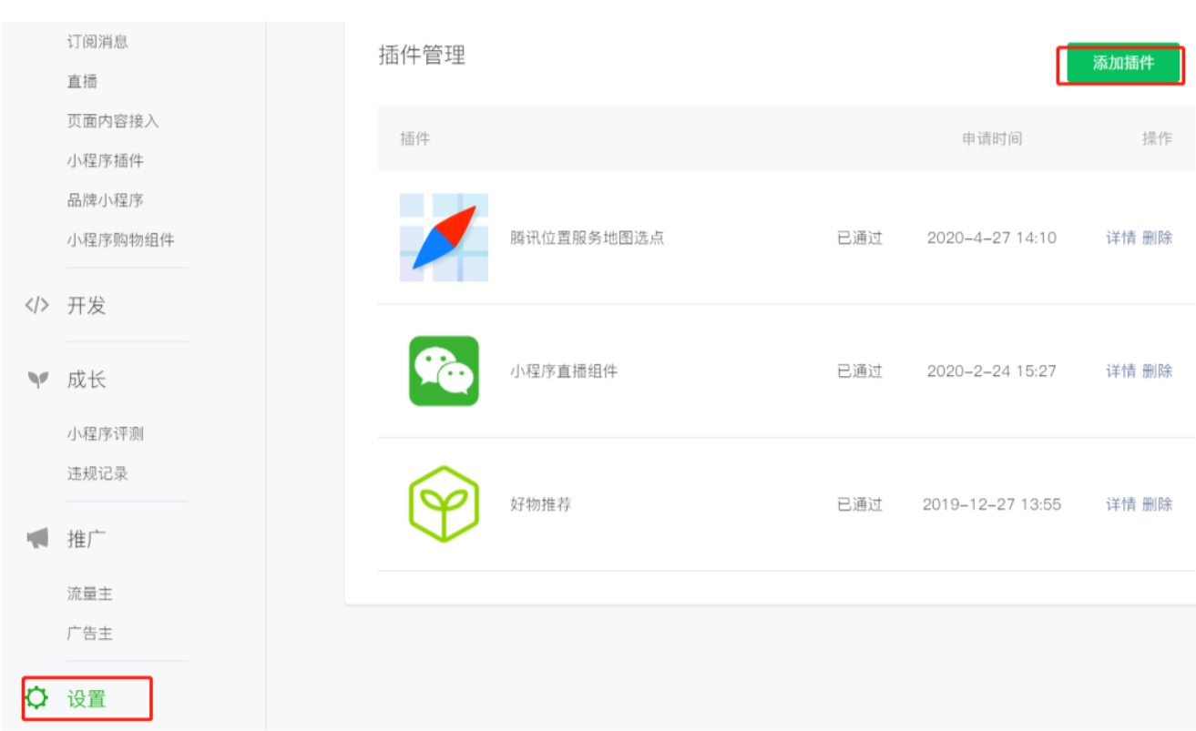
Task: Open 详情 for 好物推荐 plugin
Action: coord(1120,504)
